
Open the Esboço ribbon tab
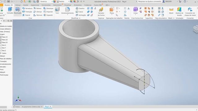pyautogui.click(x=18, y=5)
